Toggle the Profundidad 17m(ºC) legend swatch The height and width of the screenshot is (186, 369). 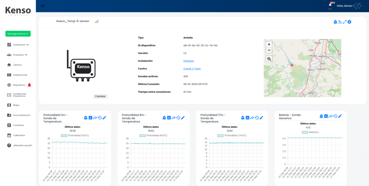pyautogui.click(x=221, y=136)
